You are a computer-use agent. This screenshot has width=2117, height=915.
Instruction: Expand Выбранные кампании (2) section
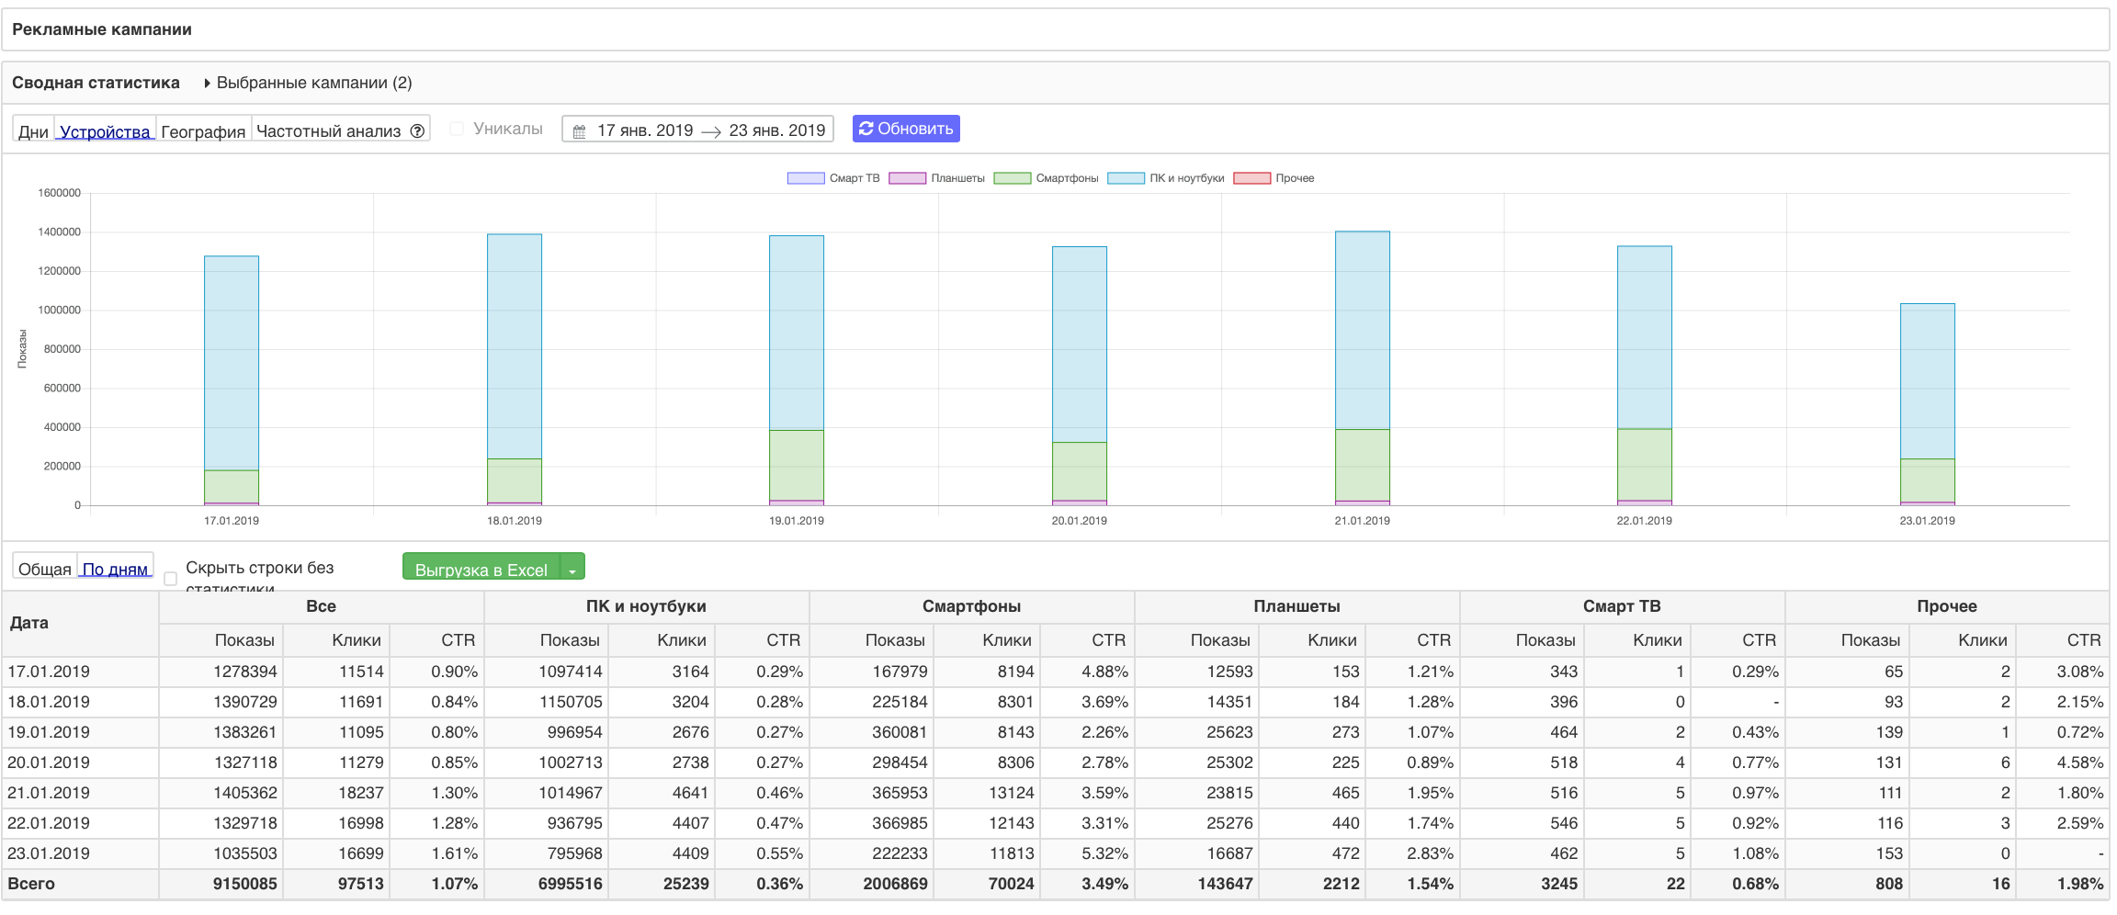208,83
